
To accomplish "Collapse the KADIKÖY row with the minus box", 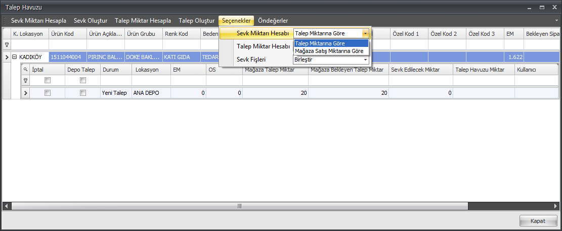I will (14, 57).
